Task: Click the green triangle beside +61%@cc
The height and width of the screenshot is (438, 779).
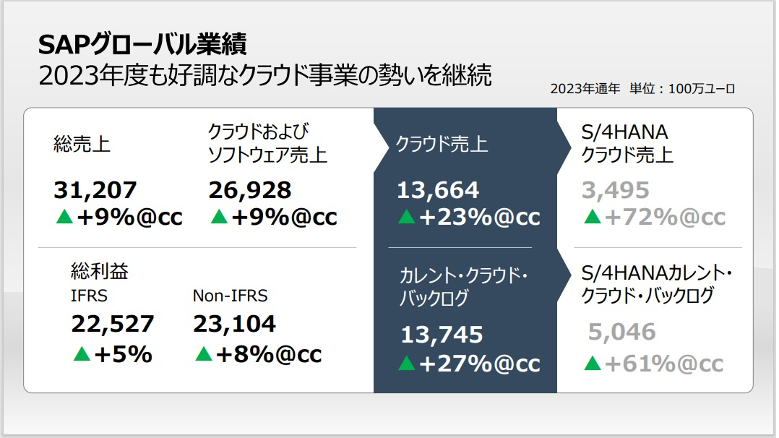Action: [x=592, y=364]
